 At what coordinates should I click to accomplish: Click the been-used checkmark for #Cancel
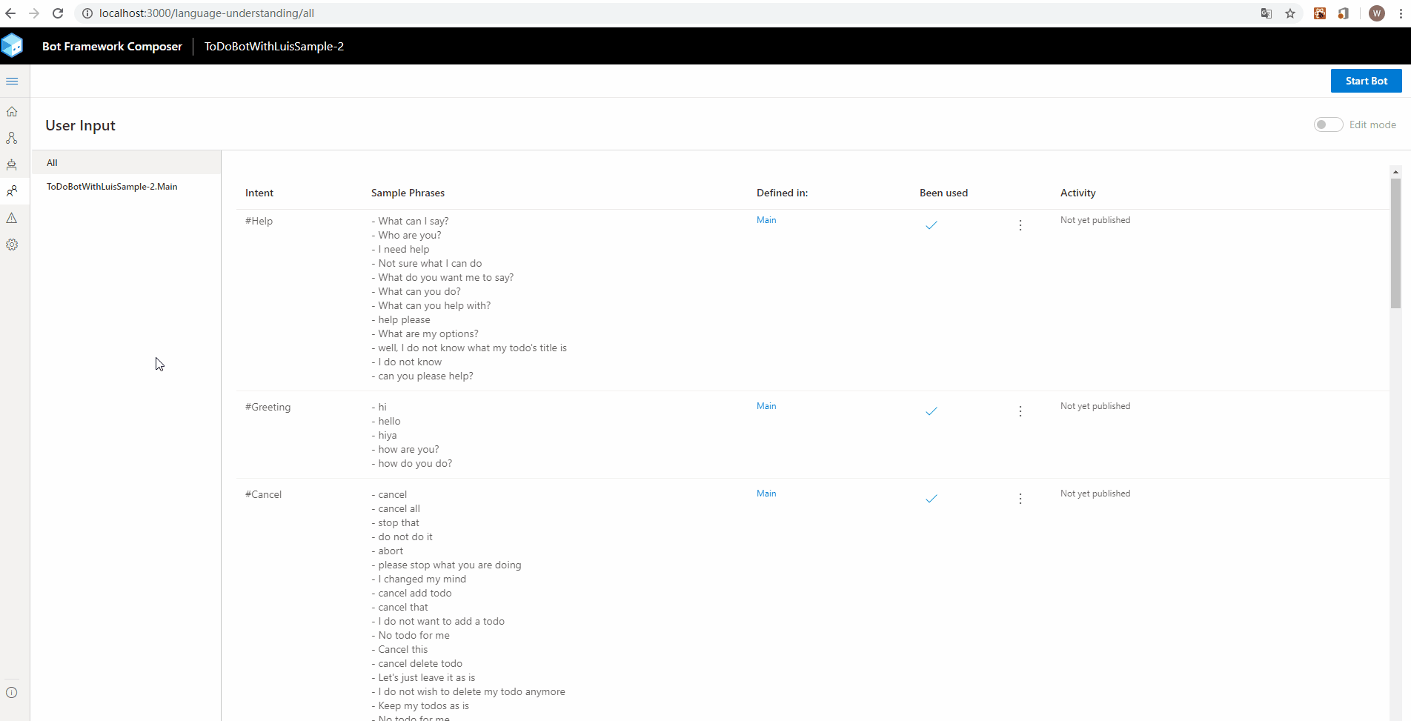click(x=932, y=499)
